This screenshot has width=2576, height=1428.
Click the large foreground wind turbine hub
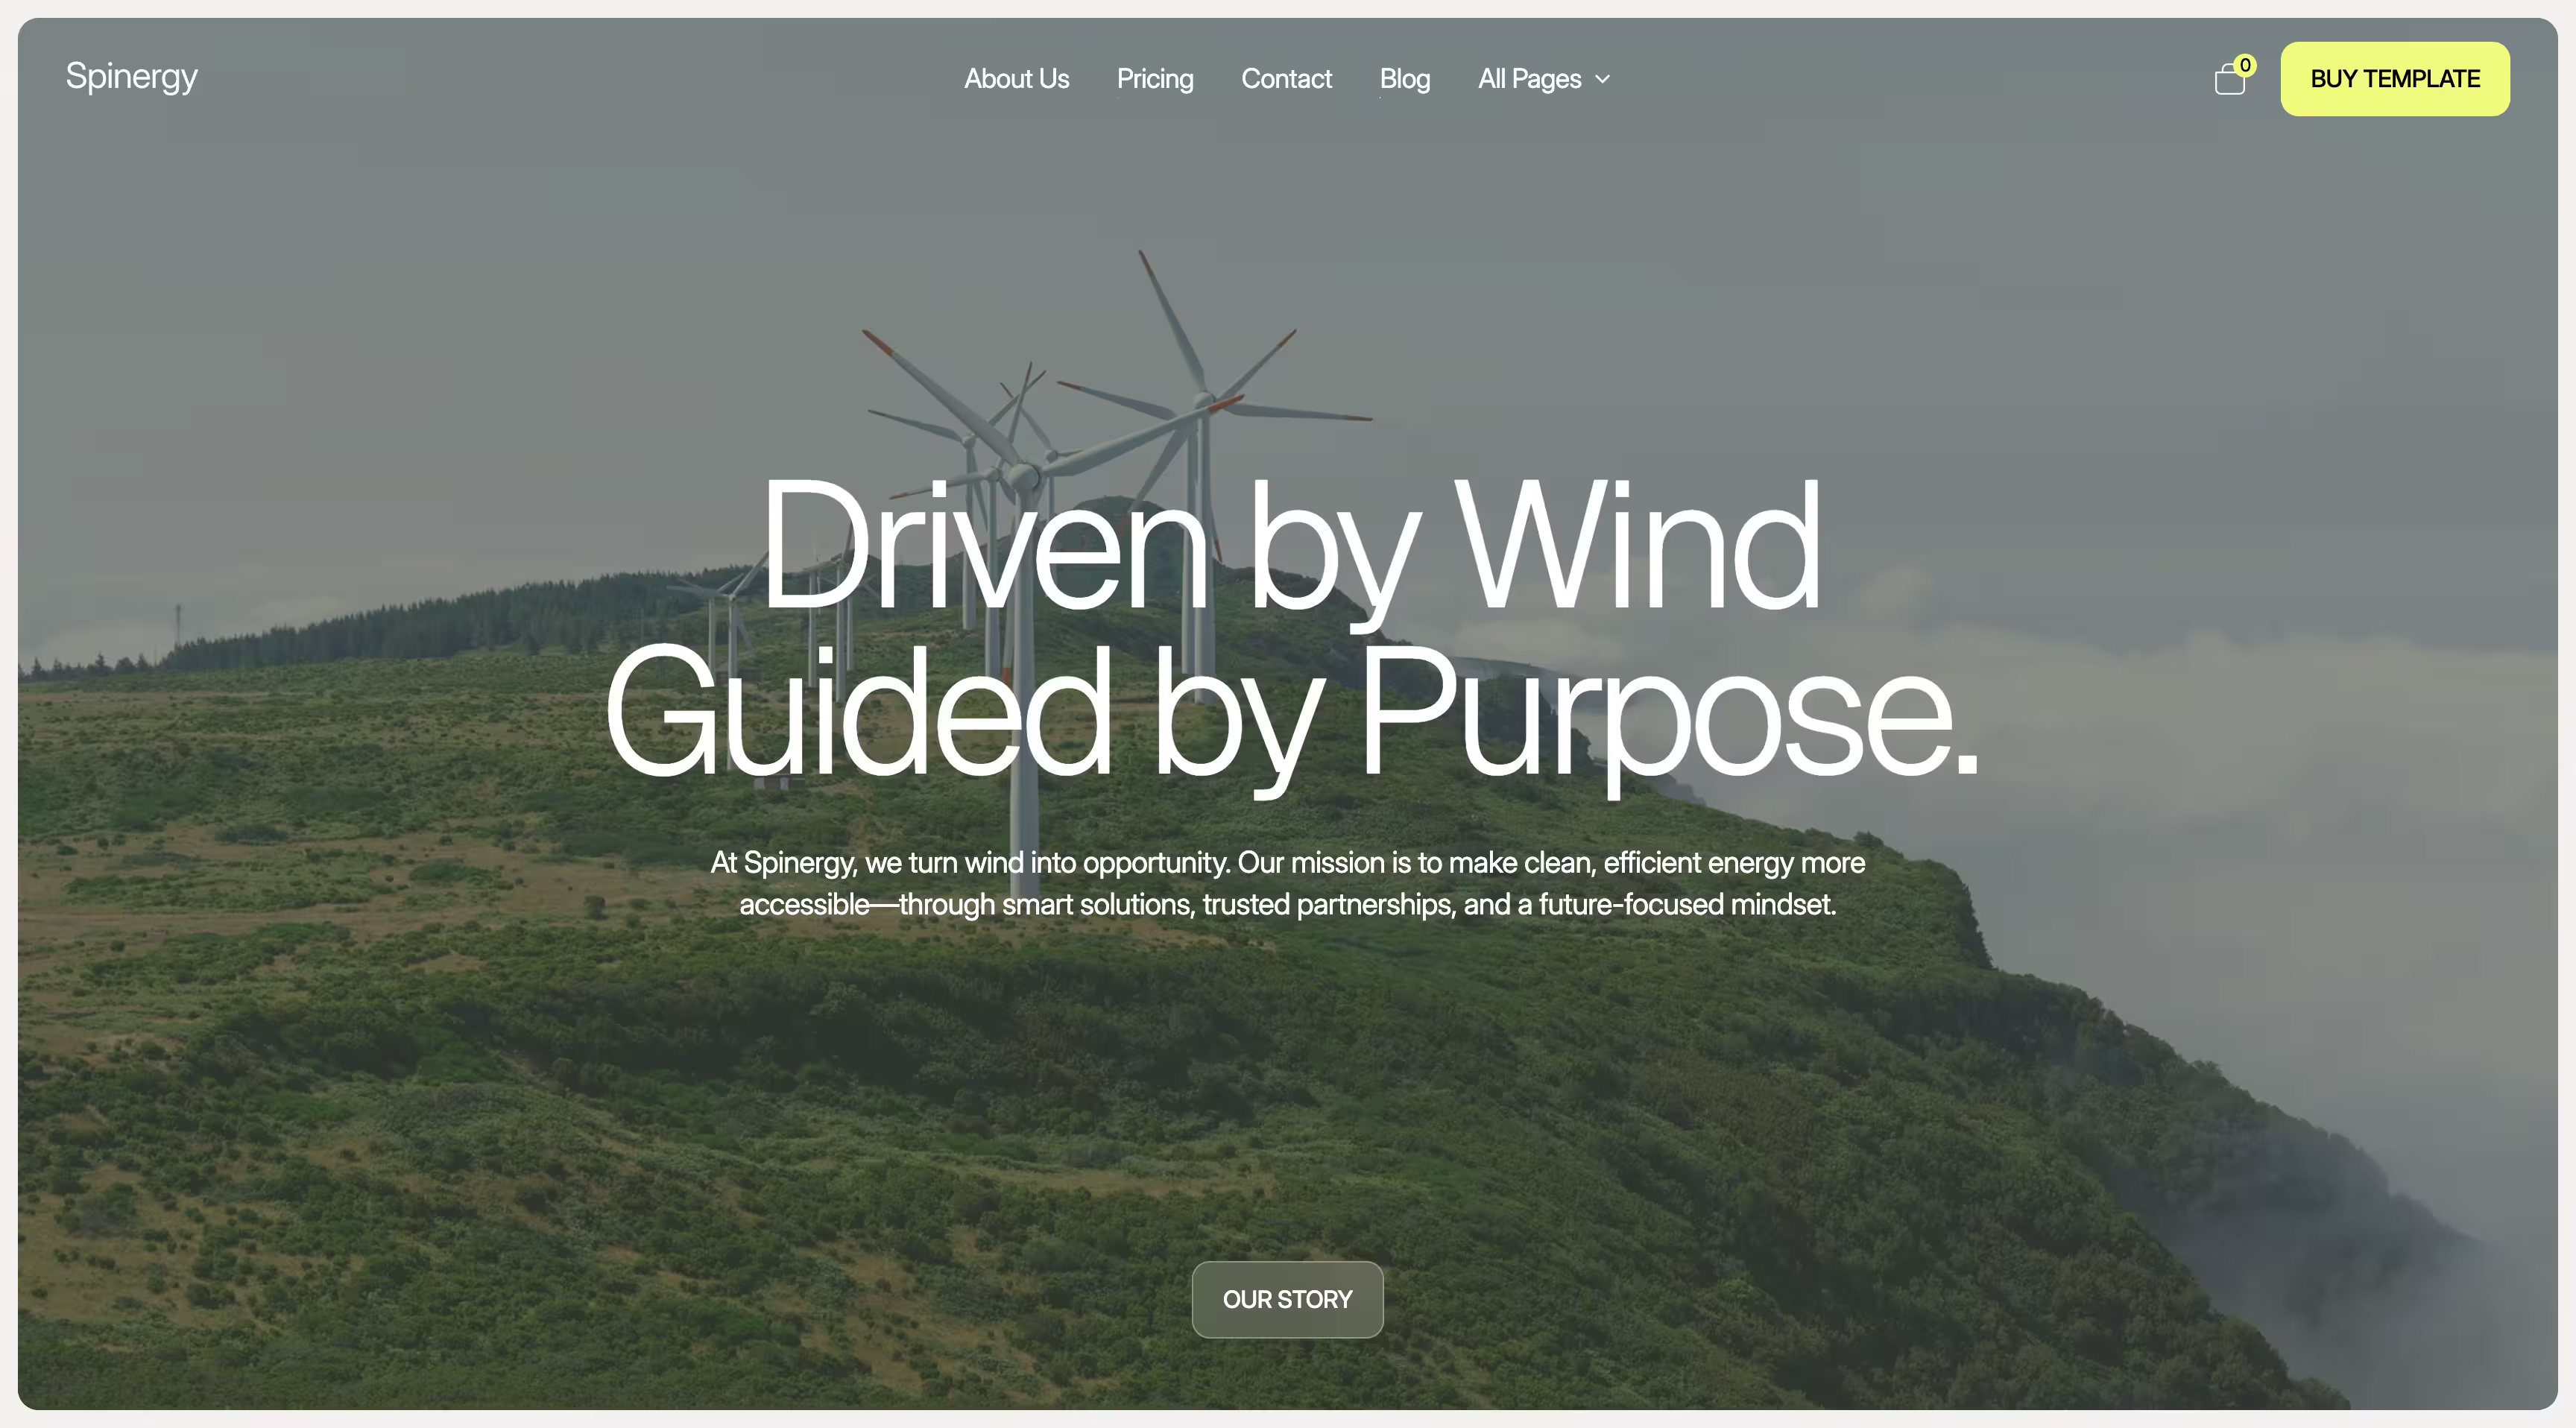pos(1025,476)
